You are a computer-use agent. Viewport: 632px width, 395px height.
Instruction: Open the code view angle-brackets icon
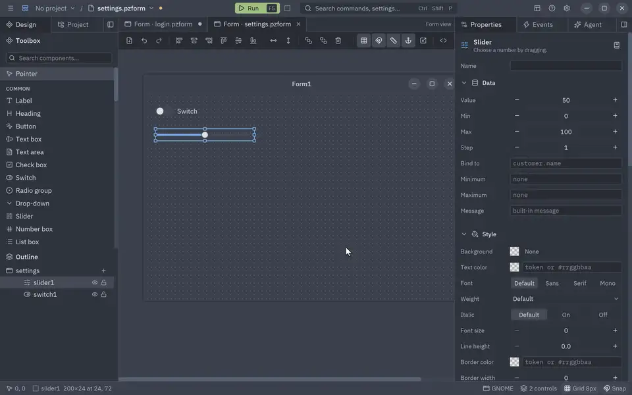[443, 41]
